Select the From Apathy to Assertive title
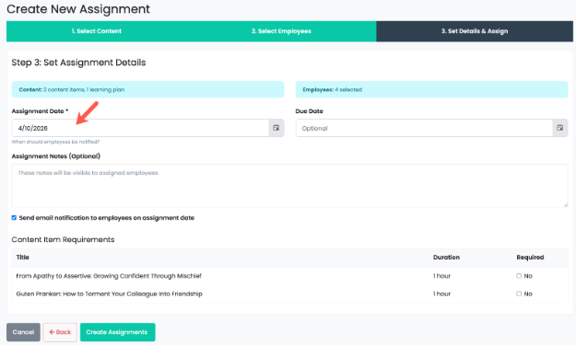The image size is (576, 345). click(109, 276)
